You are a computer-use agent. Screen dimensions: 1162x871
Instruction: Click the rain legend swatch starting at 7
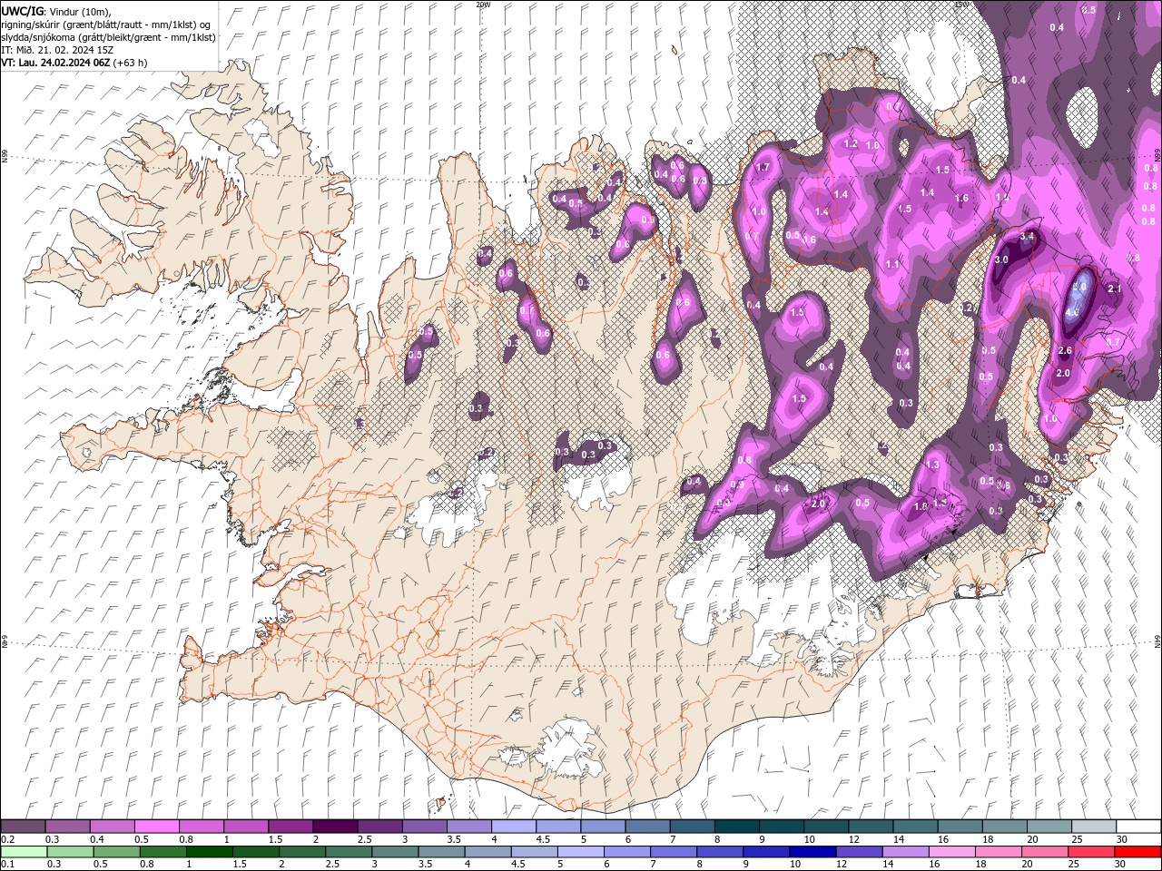(x=673, y=852)
